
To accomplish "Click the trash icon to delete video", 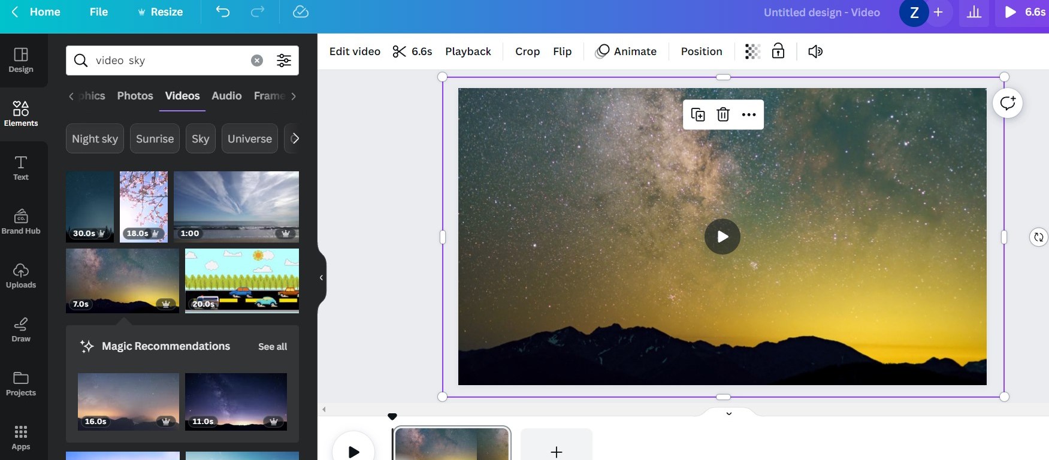I will click(x=723, y=114).
